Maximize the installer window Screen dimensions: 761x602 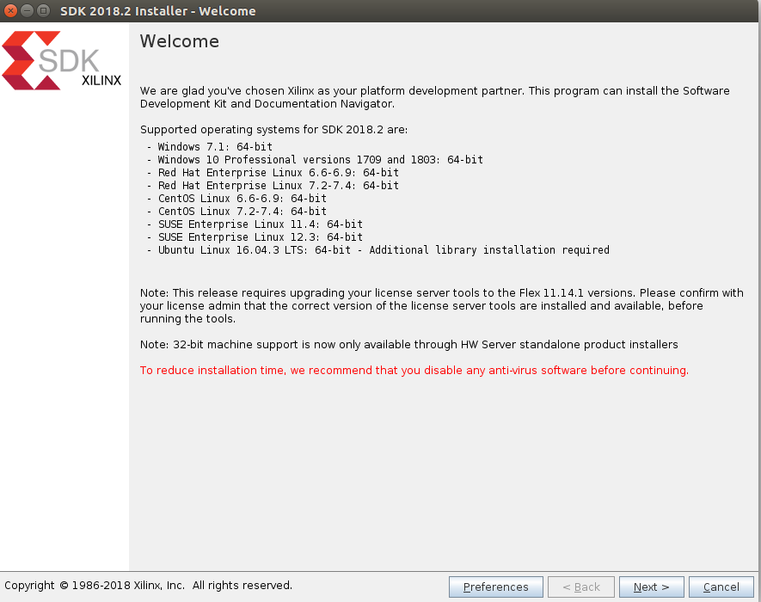(x=44, y=10)
